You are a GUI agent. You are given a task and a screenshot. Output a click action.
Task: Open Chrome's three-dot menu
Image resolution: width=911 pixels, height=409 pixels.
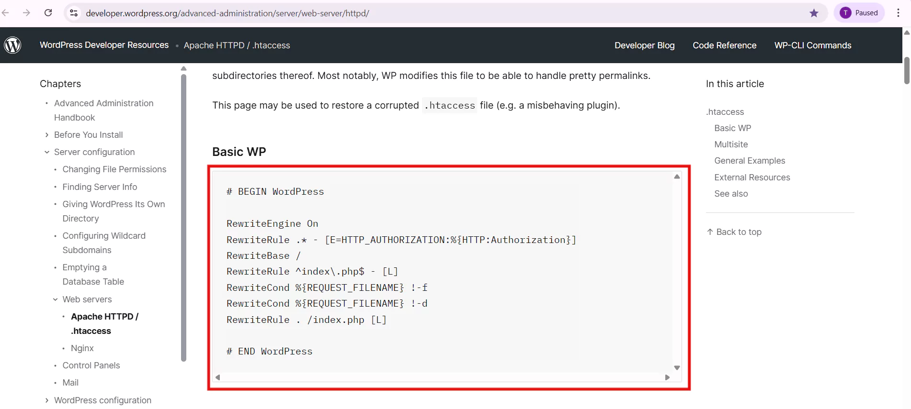[898, 13]
